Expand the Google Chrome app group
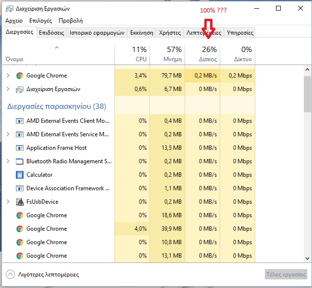Viewport: 312px width, 288px height. tap(8, 76)
